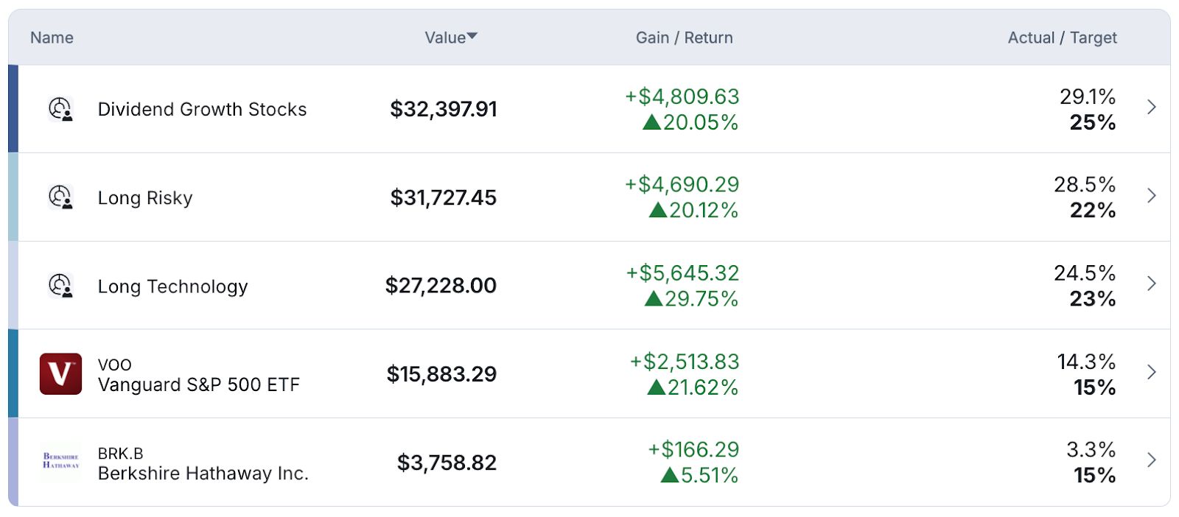Viewport: 1179px width, 517px height.
Task: Sort by the Name column header
Action: [x=52, y=38]
